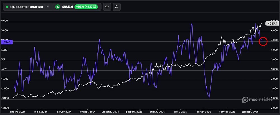This screenshot has height=115, width=280.
Task: Select the purple 2346 left axis label
Action: tap(6, 42)
